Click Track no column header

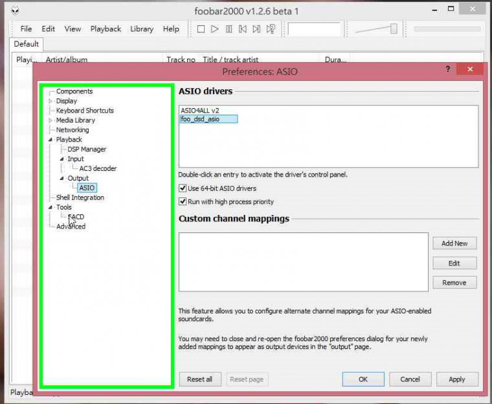181,59
